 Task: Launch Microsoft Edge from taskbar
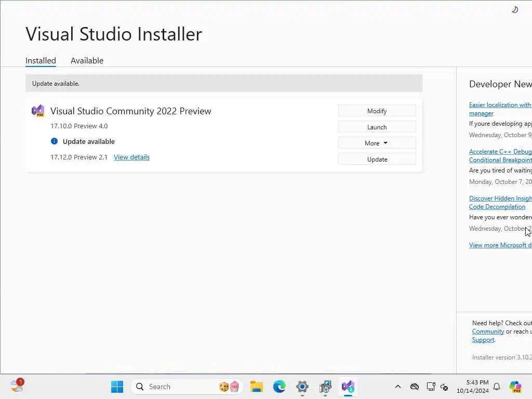[279, 387]
